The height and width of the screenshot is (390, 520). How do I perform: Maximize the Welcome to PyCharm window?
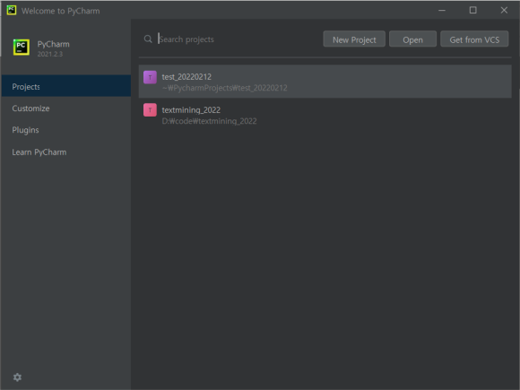(472, 10)
